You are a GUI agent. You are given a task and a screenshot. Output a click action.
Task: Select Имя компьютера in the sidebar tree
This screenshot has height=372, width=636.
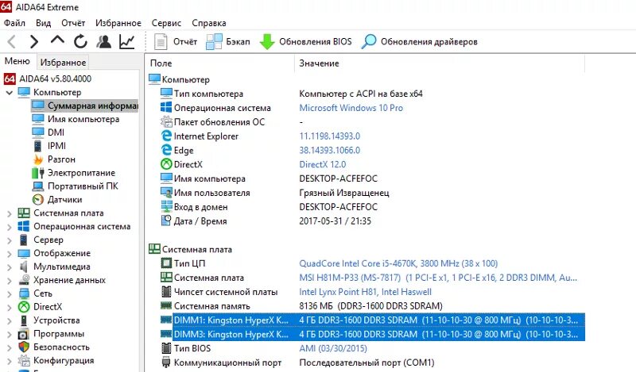pos(76,119)
